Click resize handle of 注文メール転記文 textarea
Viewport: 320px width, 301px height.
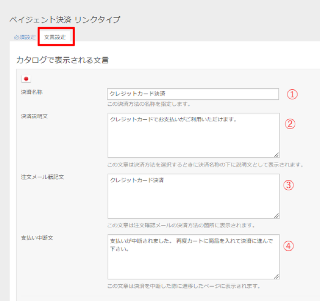pos(276,216)
